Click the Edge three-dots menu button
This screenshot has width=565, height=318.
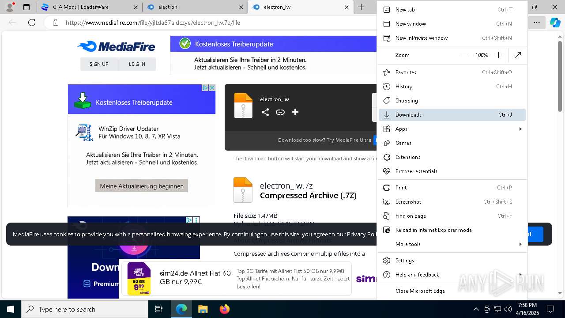point(537,23)
